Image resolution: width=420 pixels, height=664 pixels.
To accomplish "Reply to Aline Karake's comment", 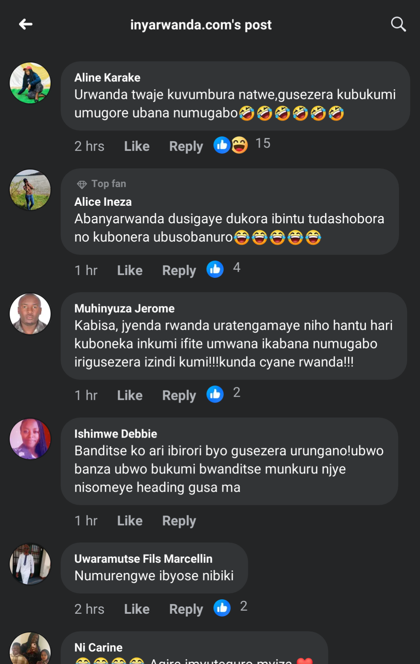I will point(186,147).
